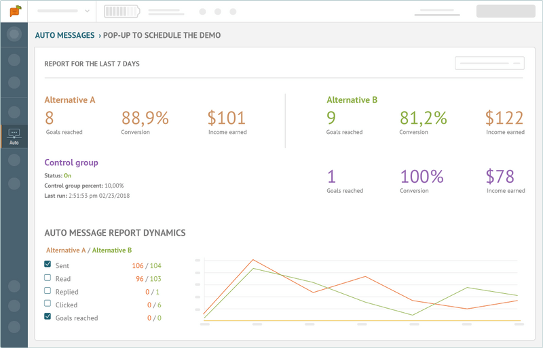Uncheck the Goals reached checkbox

(x=48, y=317)
